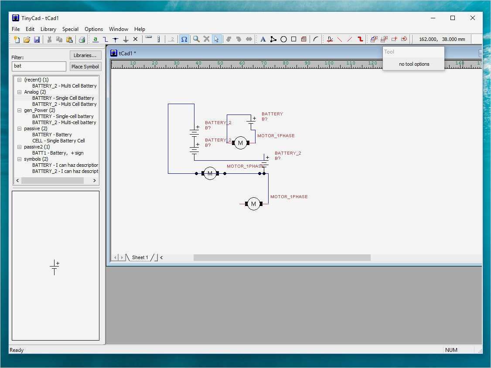491x368 pixels.
Task: Click the 162.000, 38.000 mm coordinate readout
Action: click(x=442, y=39)
